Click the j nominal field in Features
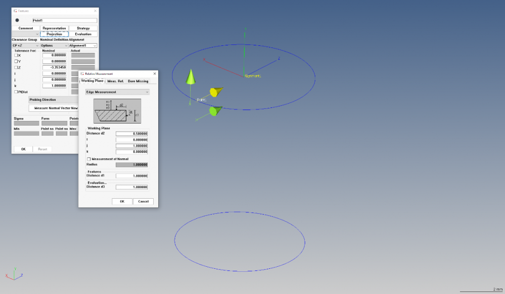 pyautogui.click(x=55, y=80)
